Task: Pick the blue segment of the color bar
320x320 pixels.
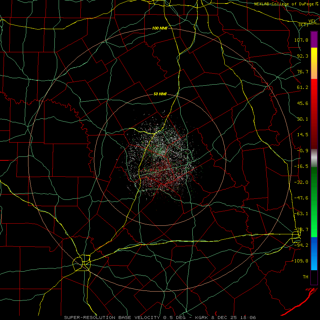Action: [x=314, y=254]
